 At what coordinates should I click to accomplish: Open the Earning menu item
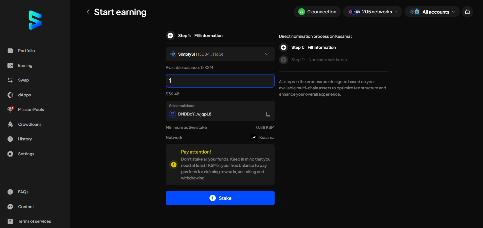(x=10, y=65)
